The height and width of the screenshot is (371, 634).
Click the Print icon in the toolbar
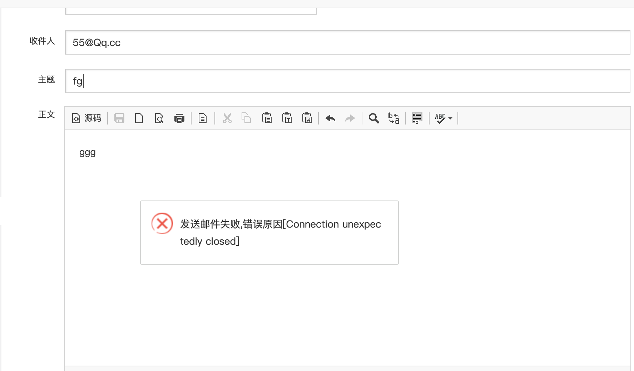pos(179,118)
